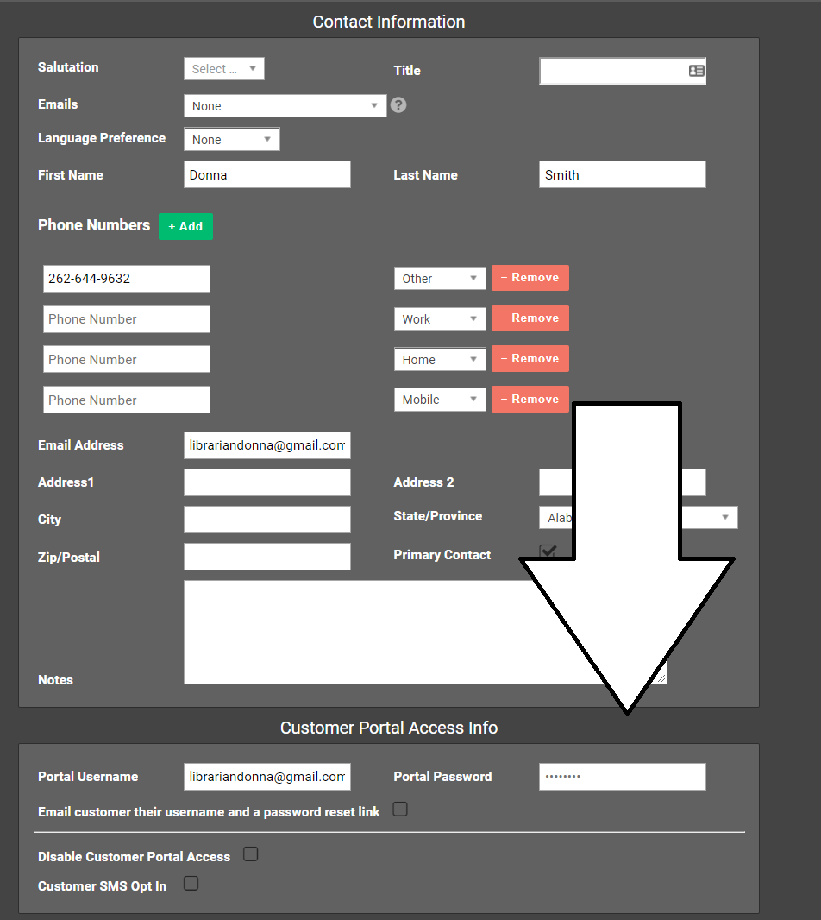Open the Salutation dropdown

coord(224,69)
